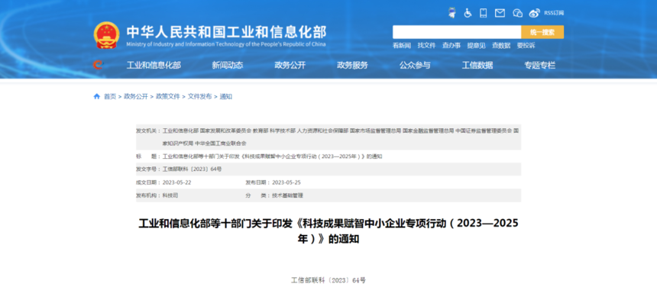
Task: Click into the site search input field
Action: coord(457,32)
